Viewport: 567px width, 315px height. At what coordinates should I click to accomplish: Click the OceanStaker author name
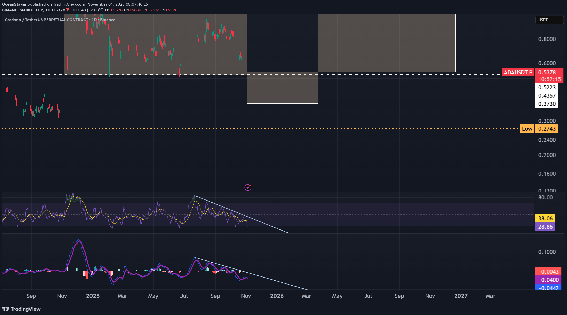(14, 4)
